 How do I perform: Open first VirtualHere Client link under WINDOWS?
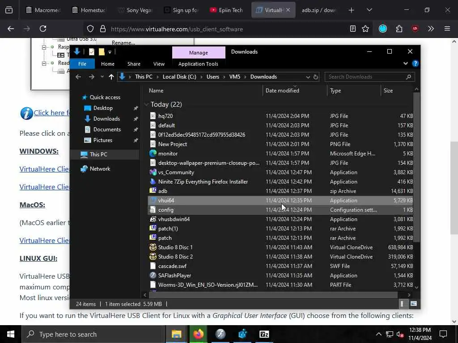coord(44,169)
